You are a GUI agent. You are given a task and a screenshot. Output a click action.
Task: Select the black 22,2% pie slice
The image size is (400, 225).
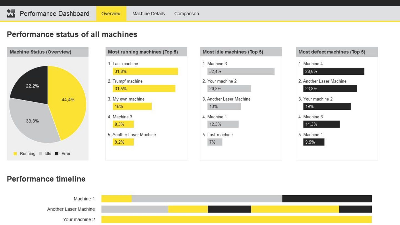click(x=32, y=83)
